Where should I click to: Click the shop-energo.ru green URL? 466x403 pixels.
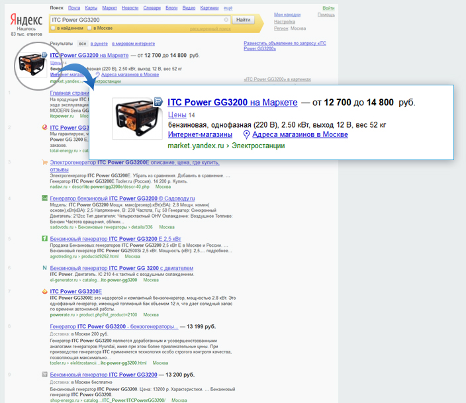coord(108,400)
